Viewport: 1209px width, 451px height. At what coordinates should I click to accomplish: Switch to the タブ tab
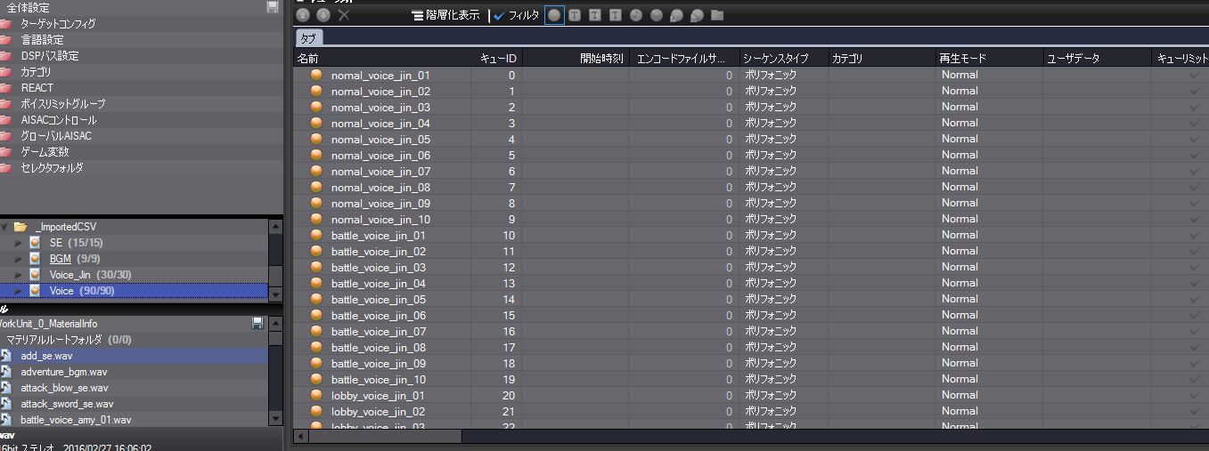pos(308,38)
